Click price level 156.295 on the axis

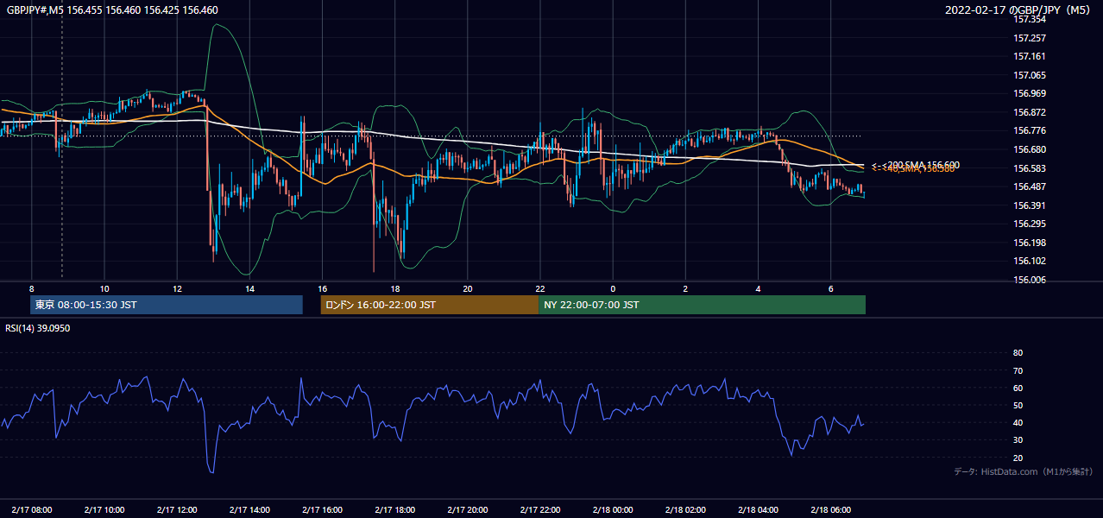tap(1030, 224)
